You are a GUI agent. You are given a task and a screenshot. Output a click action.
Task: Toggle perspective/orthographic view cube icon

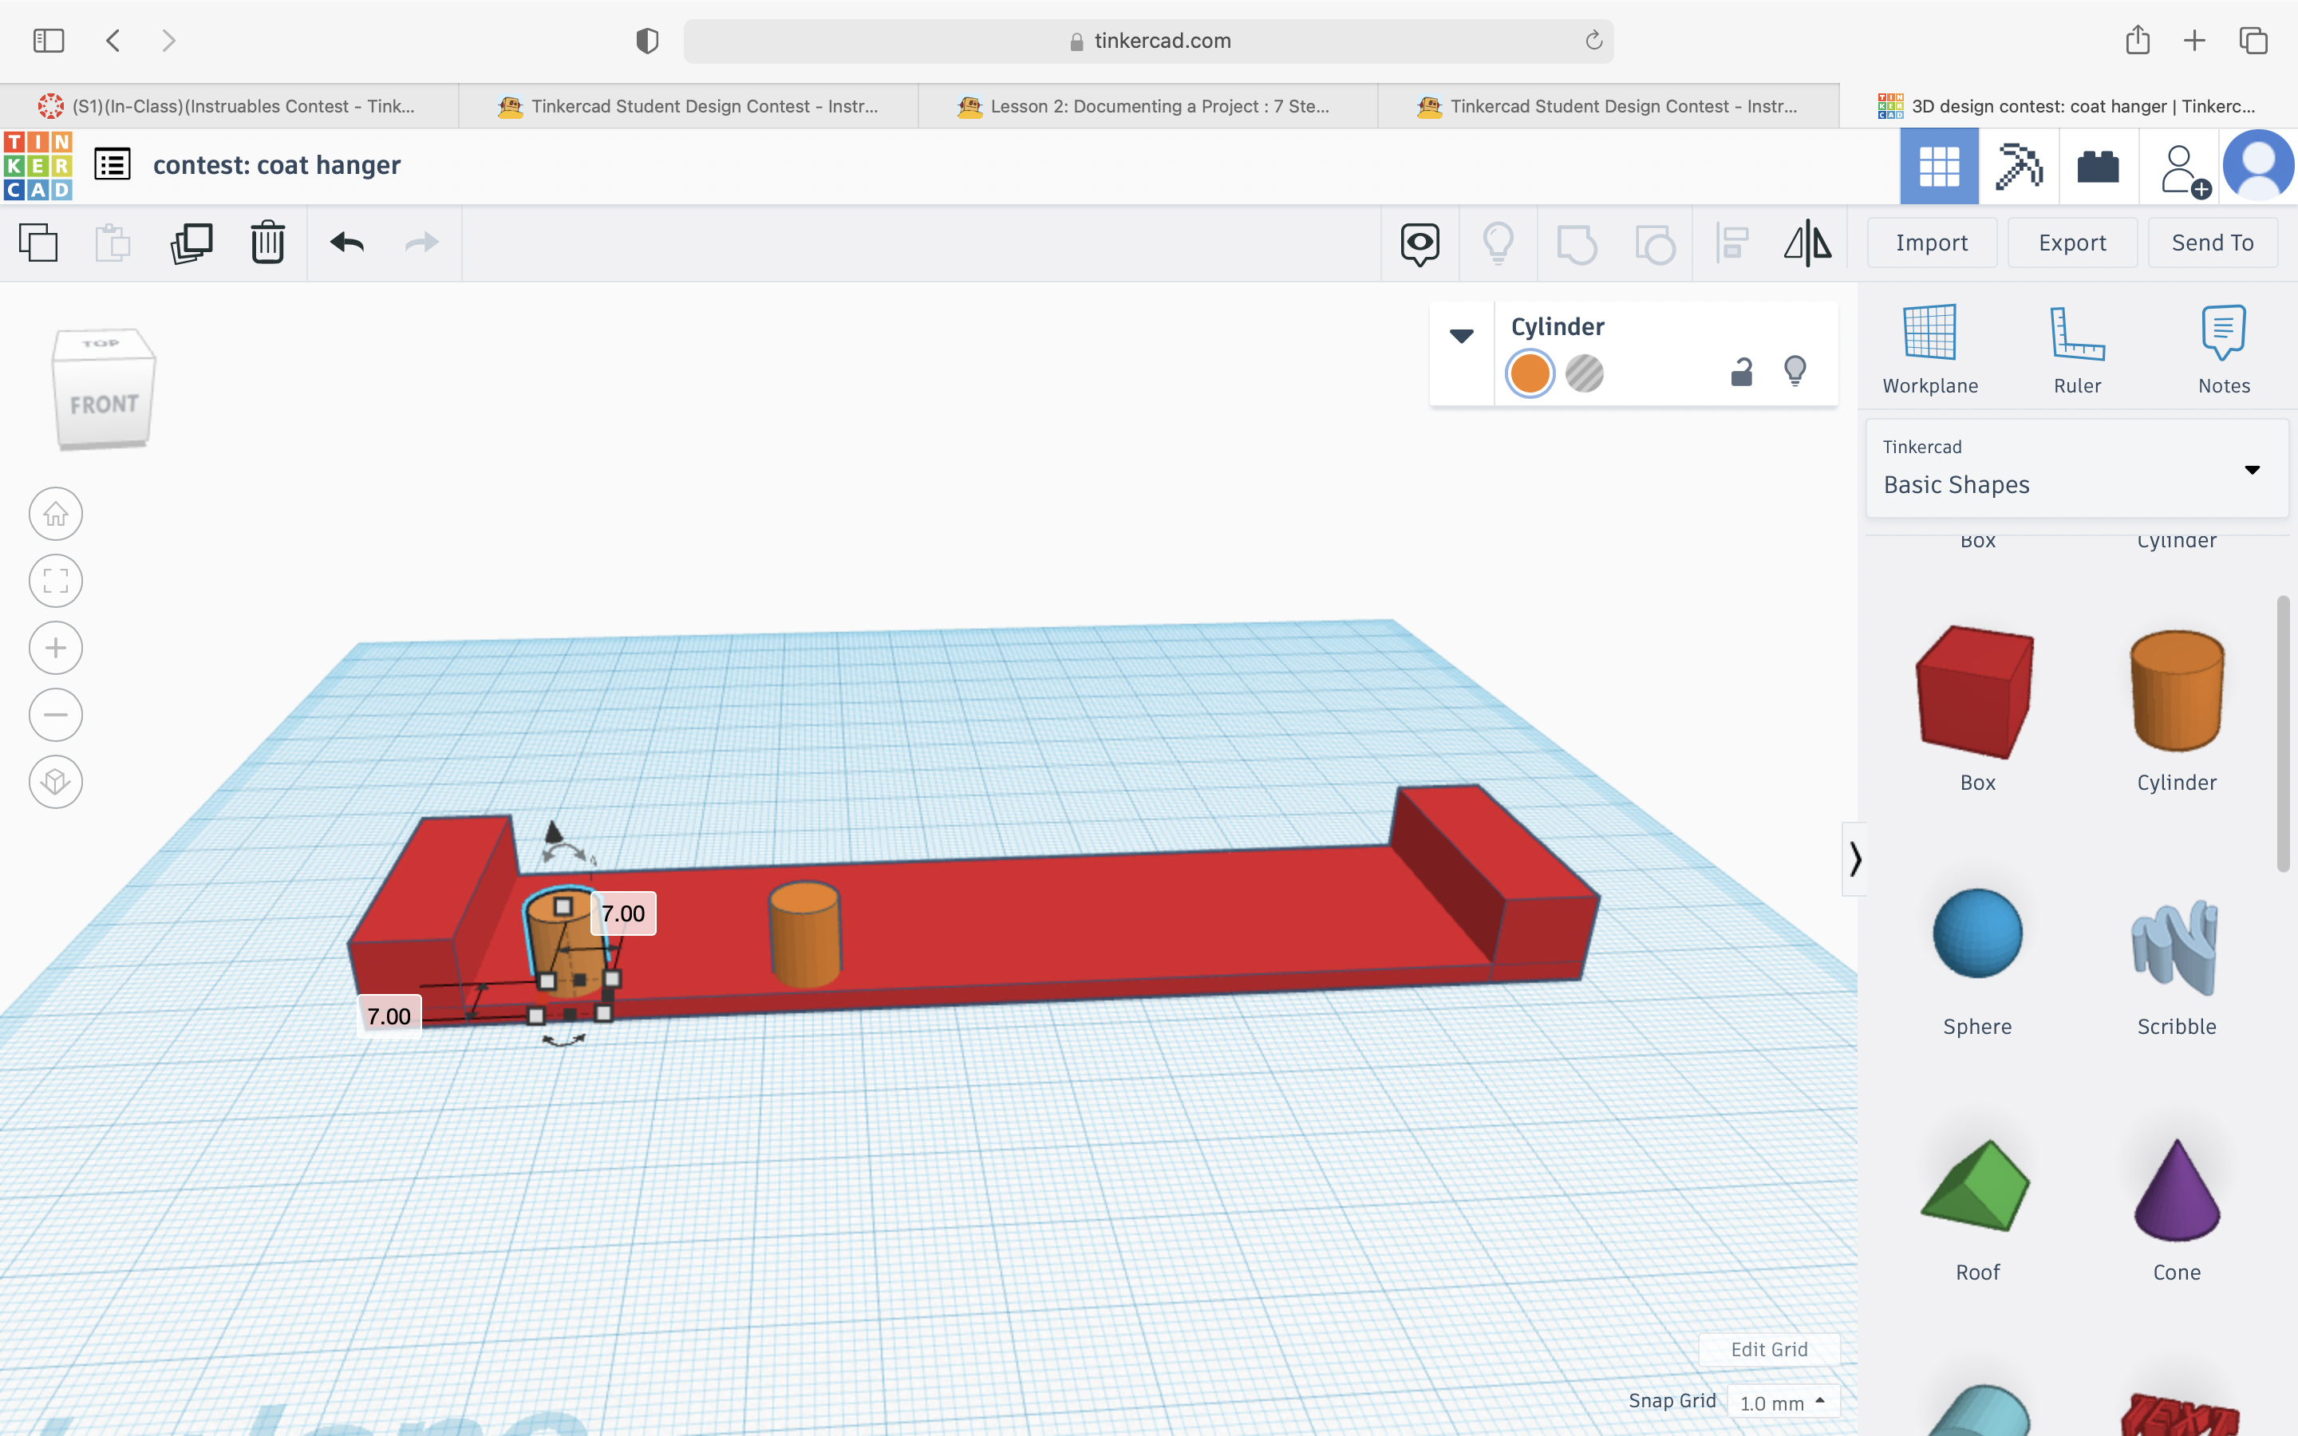56,782
